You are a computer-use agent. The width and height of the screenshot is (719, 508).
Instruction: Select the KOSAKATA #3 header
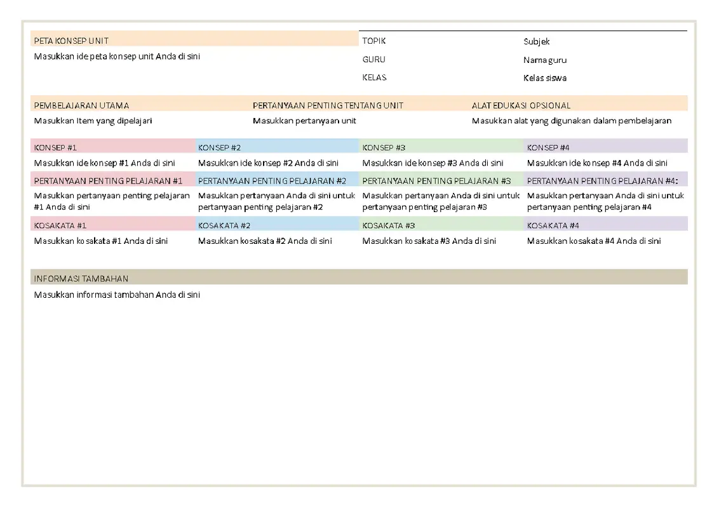(x=441, y=225)
